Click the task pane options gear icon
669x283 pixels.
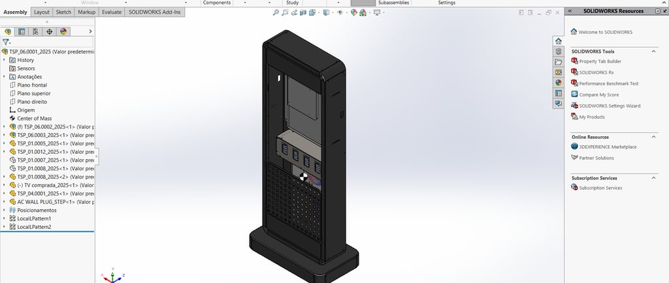[657, 11]
